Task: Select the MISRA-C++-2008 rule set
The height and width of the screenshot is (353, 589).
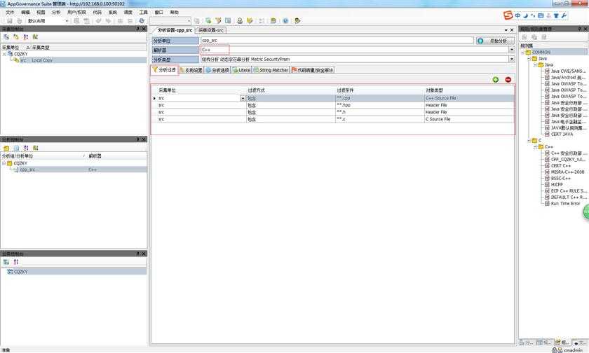Action: tap(567, 172)
